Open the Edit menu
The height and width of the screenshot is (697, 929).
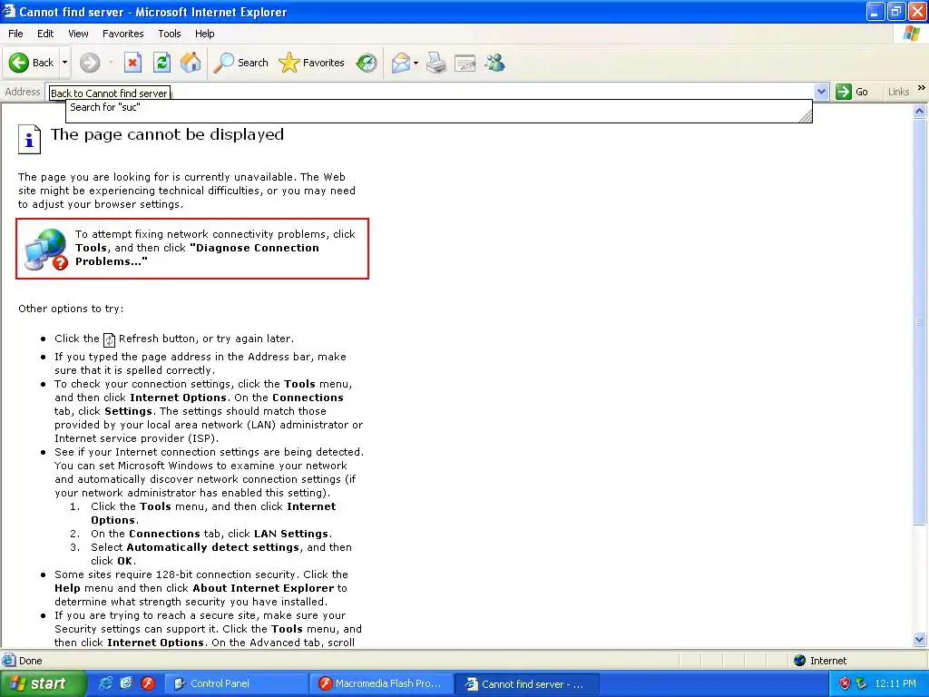(45, 34)
